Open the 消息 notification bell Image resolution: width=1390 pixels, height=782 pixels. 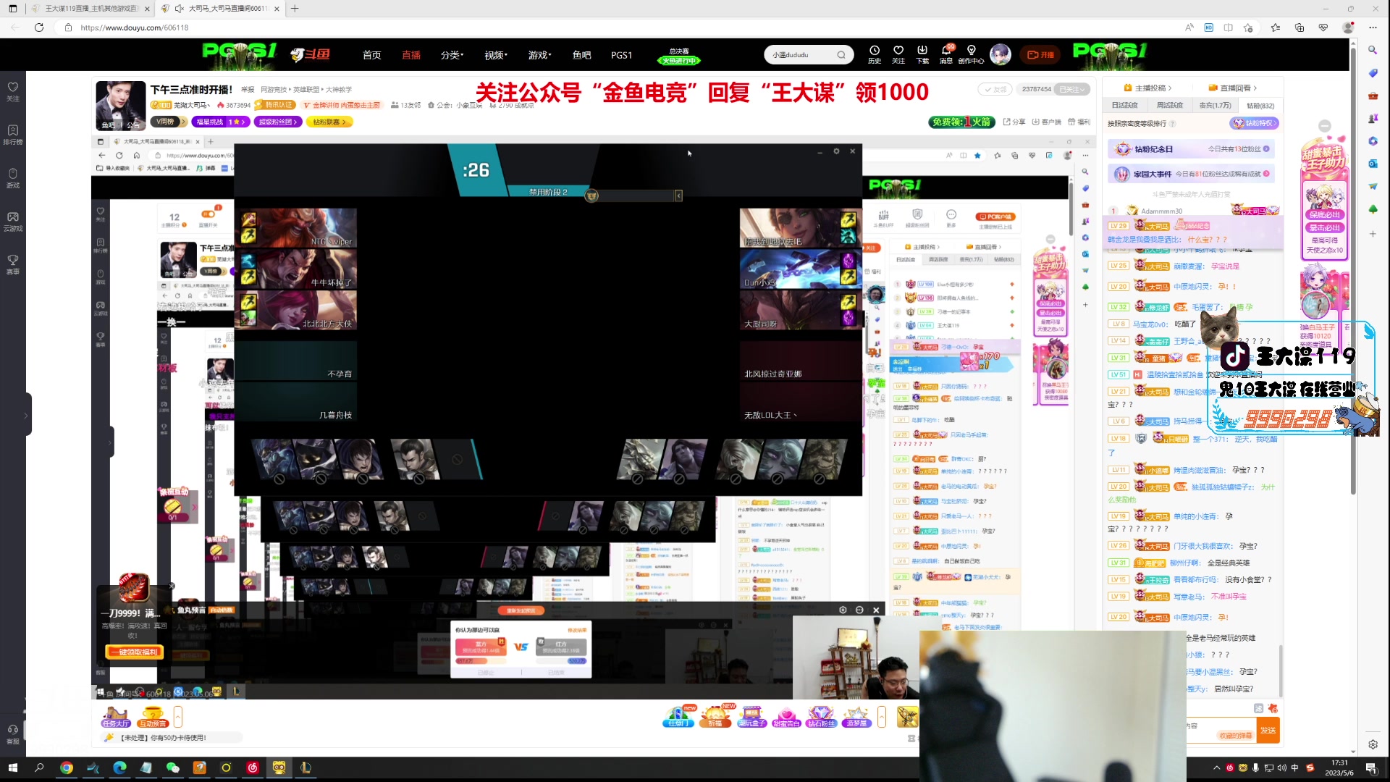point(946,54)
